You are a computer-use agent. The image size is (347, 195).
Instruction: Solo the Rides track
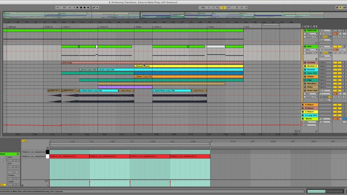[345, 87]
